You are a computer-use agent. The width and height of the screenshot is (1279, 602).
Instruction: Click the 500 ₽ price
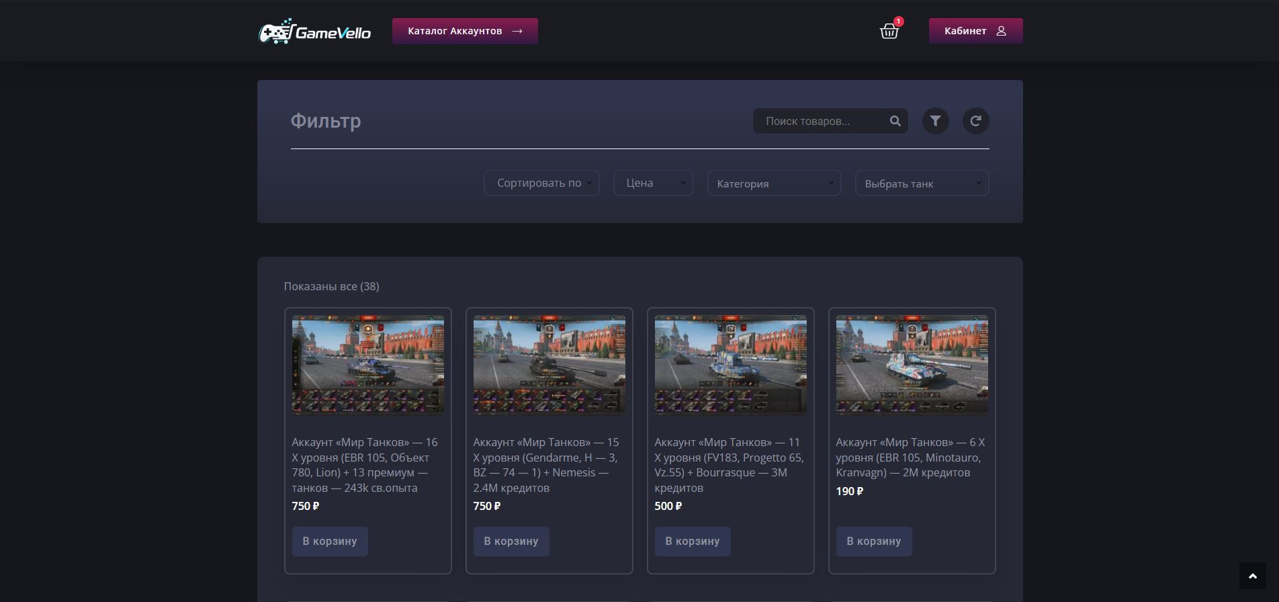click(668, 506)
